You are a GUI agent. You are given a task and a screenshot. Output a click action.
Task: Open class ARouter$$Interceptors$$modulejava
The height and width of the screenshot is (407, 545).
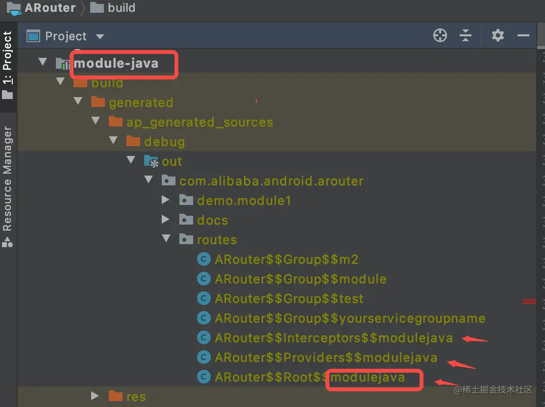click(334, 338)
